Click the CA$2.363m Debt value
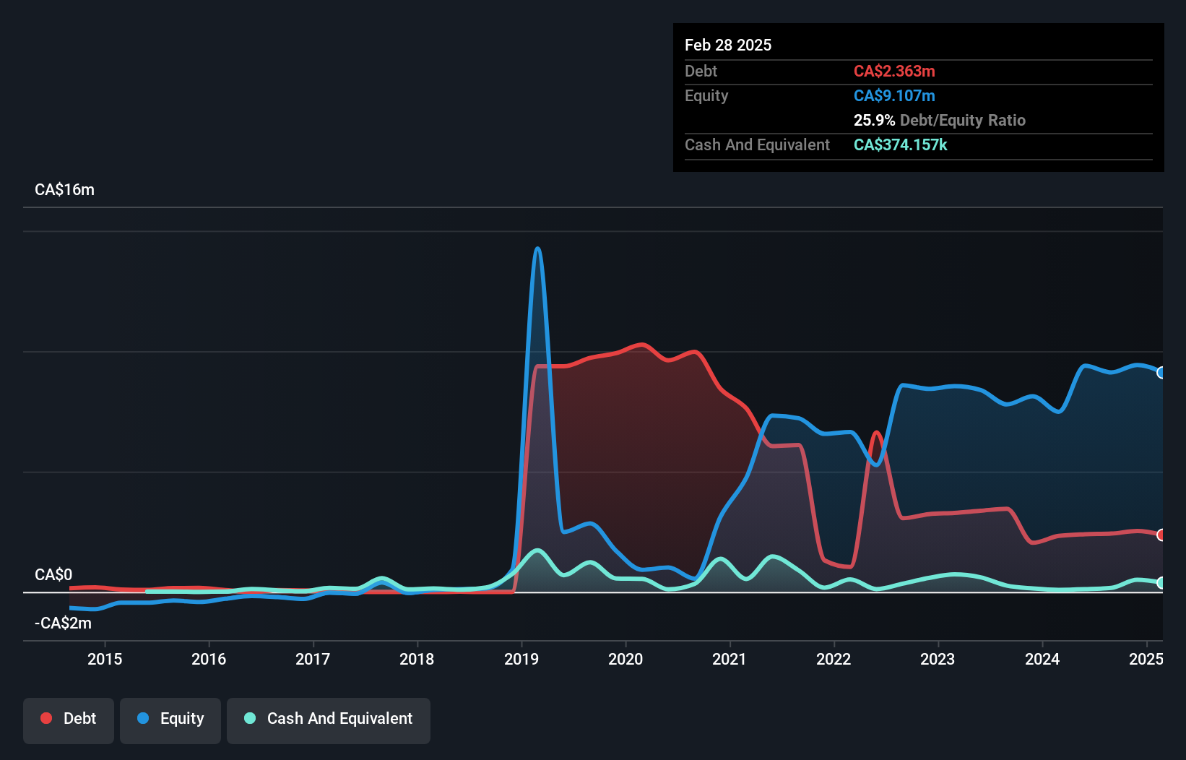The height and width of the screenshot is (760, 1186). click(x=894, y=72)
